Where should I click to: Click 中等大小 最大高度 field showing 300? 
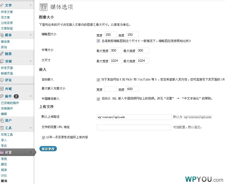tap(143, 50)
